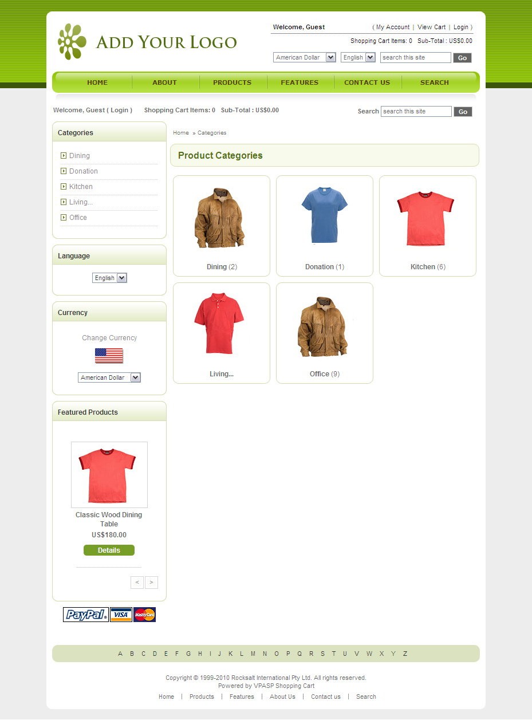This screenshot has height=720, width=532.
Task: Click the arrow icon beside Living category
Action: [x=64, y=202]
